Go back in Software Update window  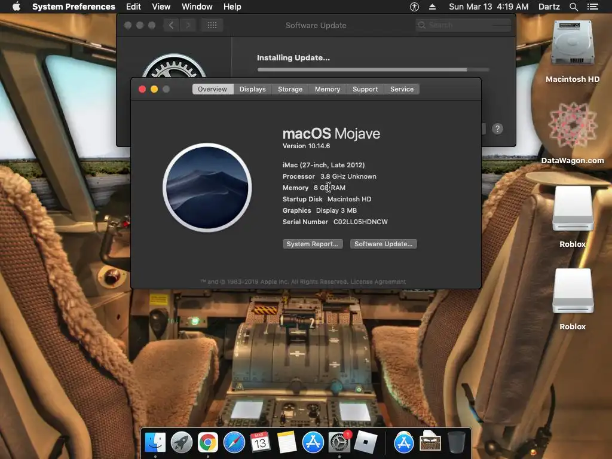pos(172,25)
